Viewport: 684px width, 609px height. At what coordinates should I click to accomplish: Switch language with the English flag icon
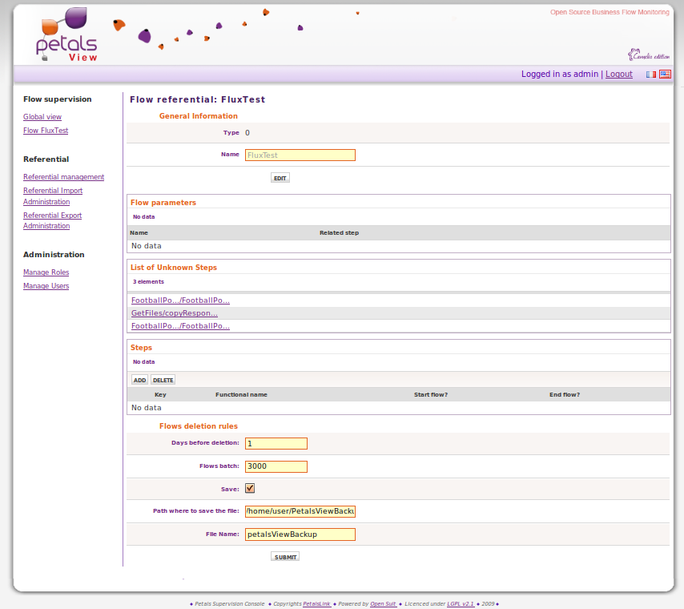pos(665,75)
